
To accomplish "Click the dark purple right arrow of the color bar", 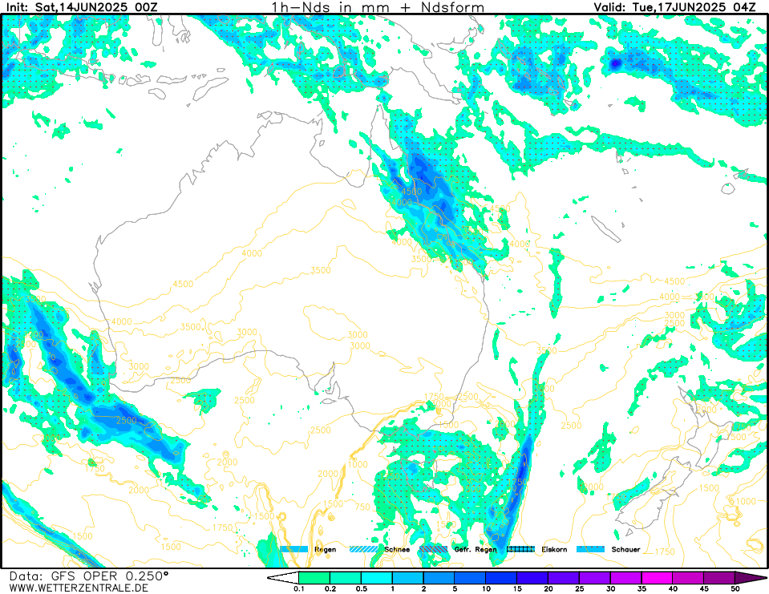I will (751, 578).
